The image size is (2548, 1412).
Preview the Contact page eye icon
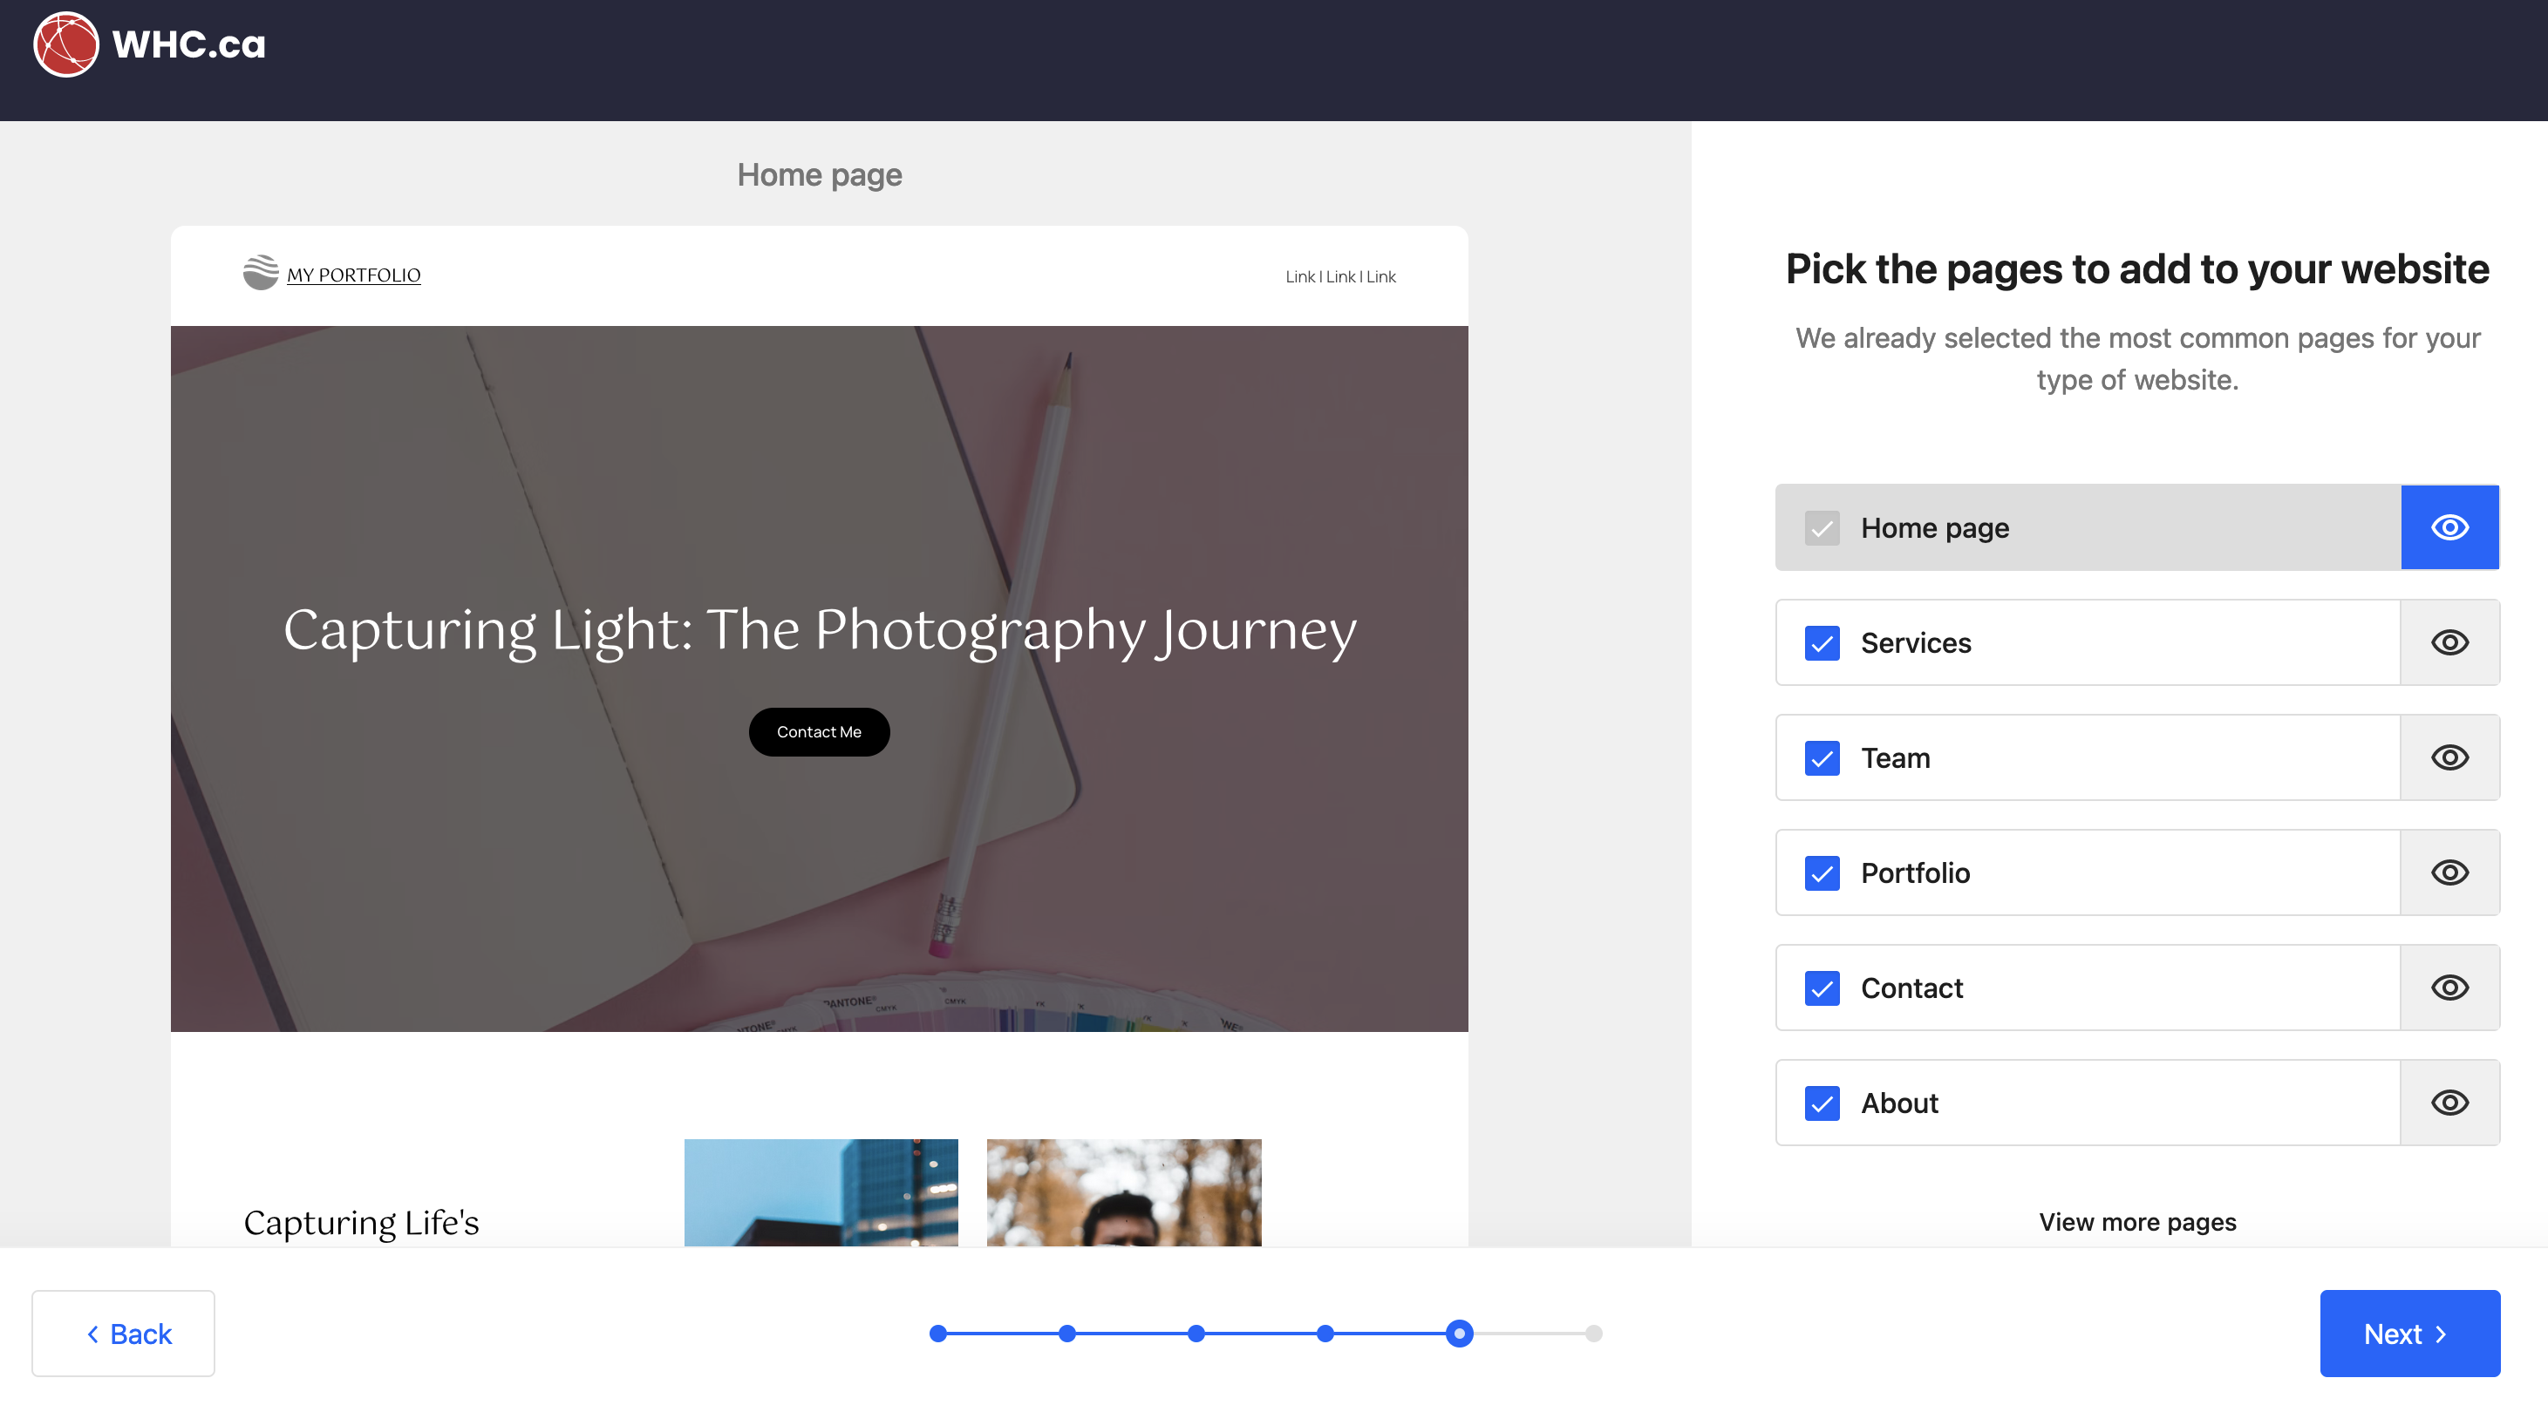(x=2449, y=988)
